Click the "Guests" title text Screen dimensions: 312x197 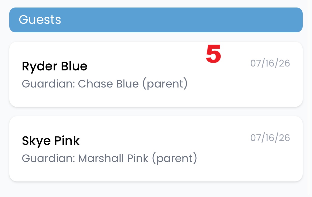point(40,20)
